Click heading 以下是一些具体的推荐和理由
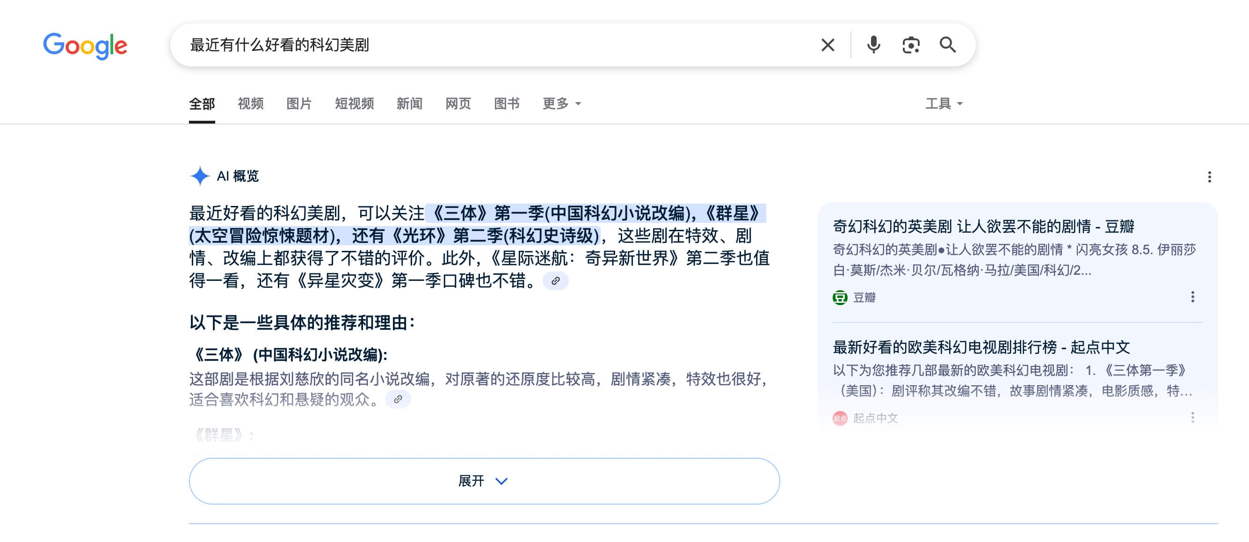 tap(302, 322)
